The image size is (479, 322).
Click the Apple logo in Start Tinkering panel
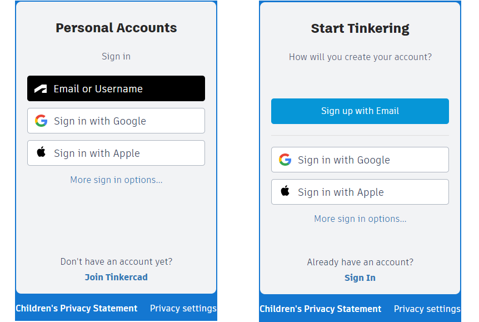click(285, 192)
